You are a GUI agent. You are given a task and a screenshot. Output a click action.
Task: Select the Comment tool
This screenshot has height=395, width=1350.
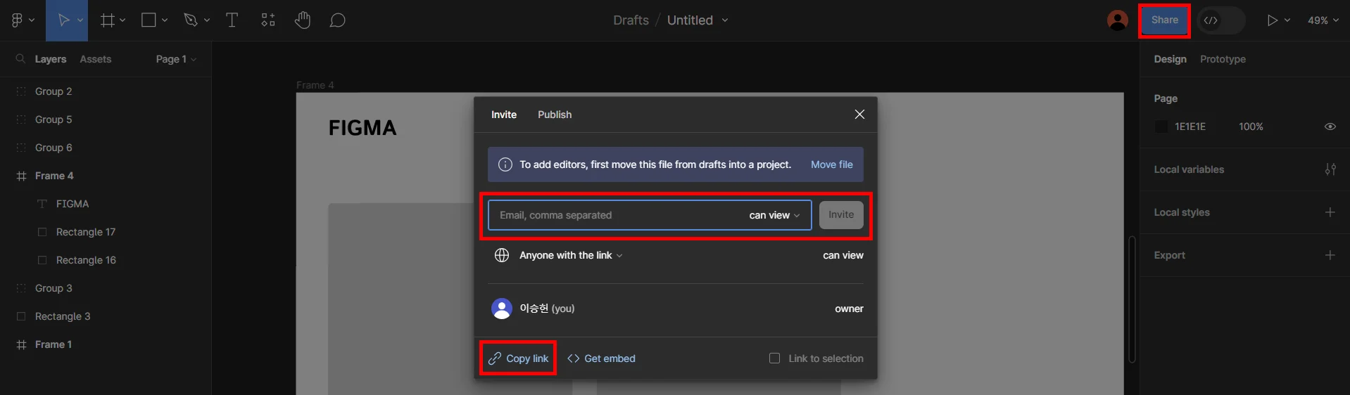click(337, 20)
